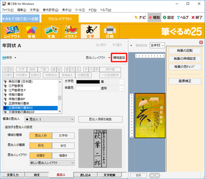Image resolution: width=205 pixels, height=179 pixels.
Task: Click the ナビ navigation icon
Action: point(140,18)
